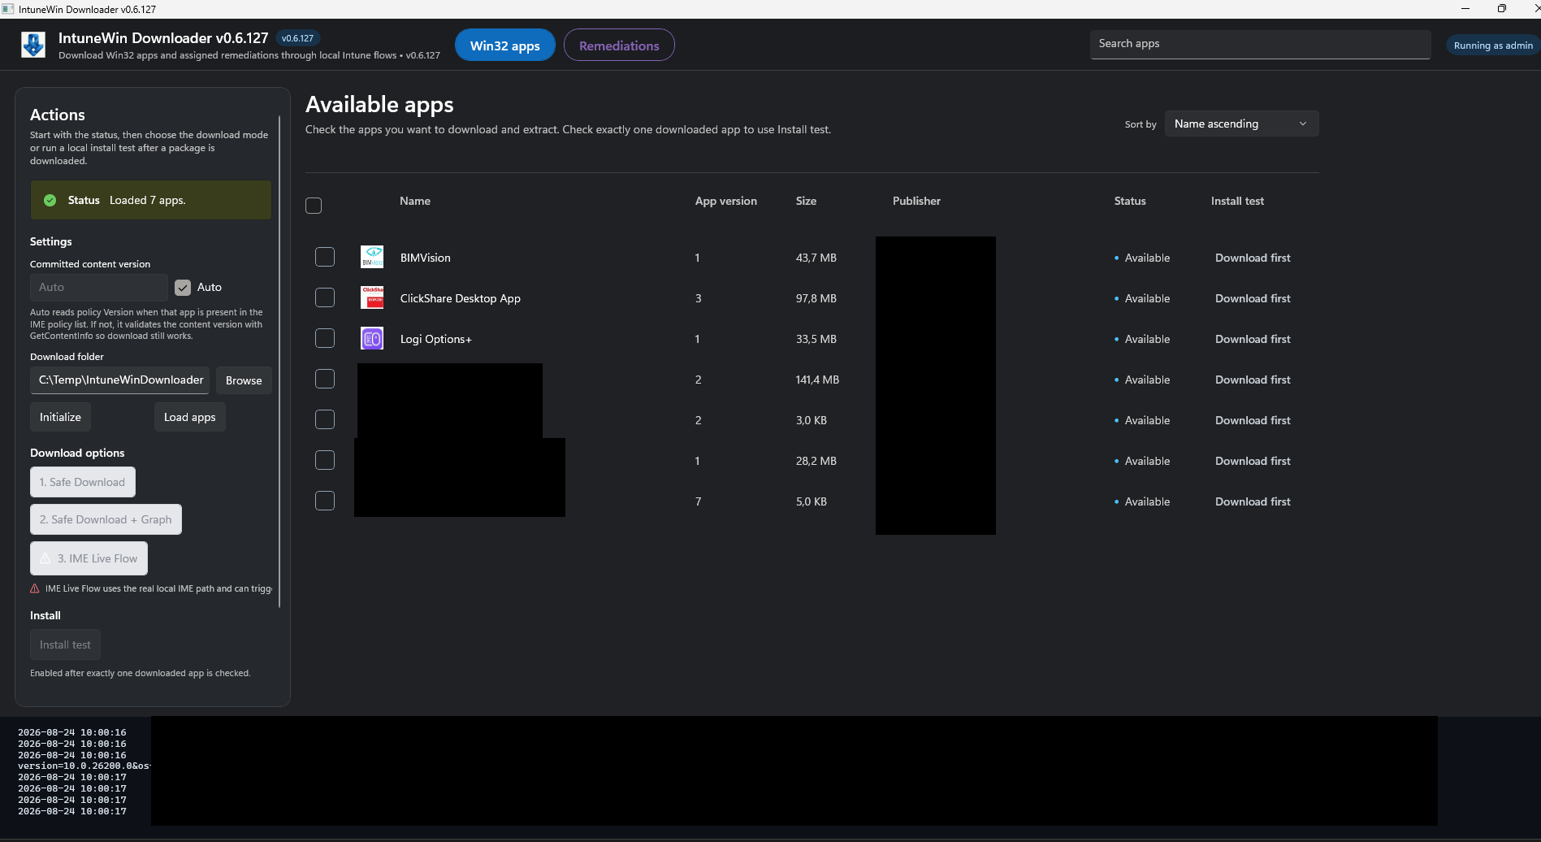
Task: Click the Size column header
Action: click(x=806, y=201)
